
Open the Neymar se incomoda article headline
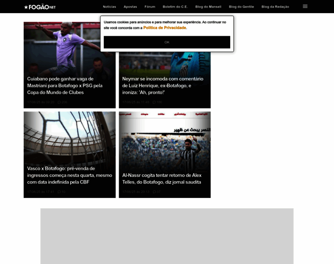pyautogui.click(x=163, y=85)
